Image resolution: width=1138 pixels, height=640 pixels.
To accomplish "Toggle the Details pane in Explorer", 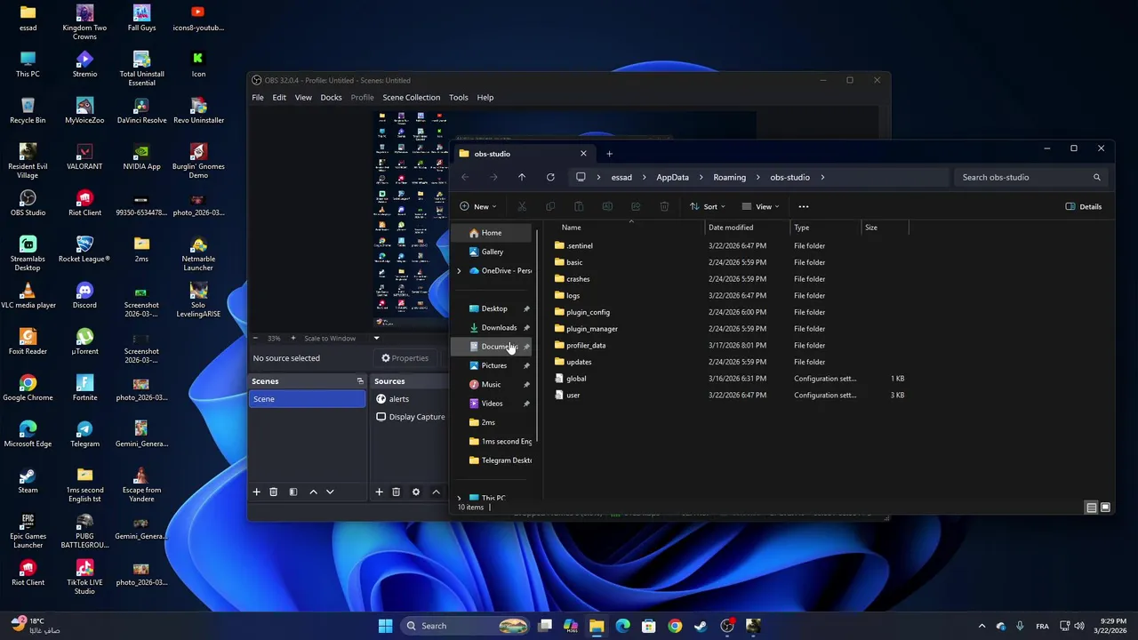I will click(1084, 206).
